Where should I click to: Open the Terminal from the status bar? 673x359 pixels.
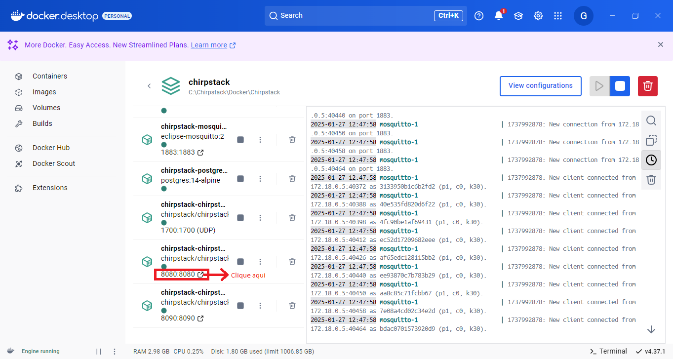click(x=608, y=351)
